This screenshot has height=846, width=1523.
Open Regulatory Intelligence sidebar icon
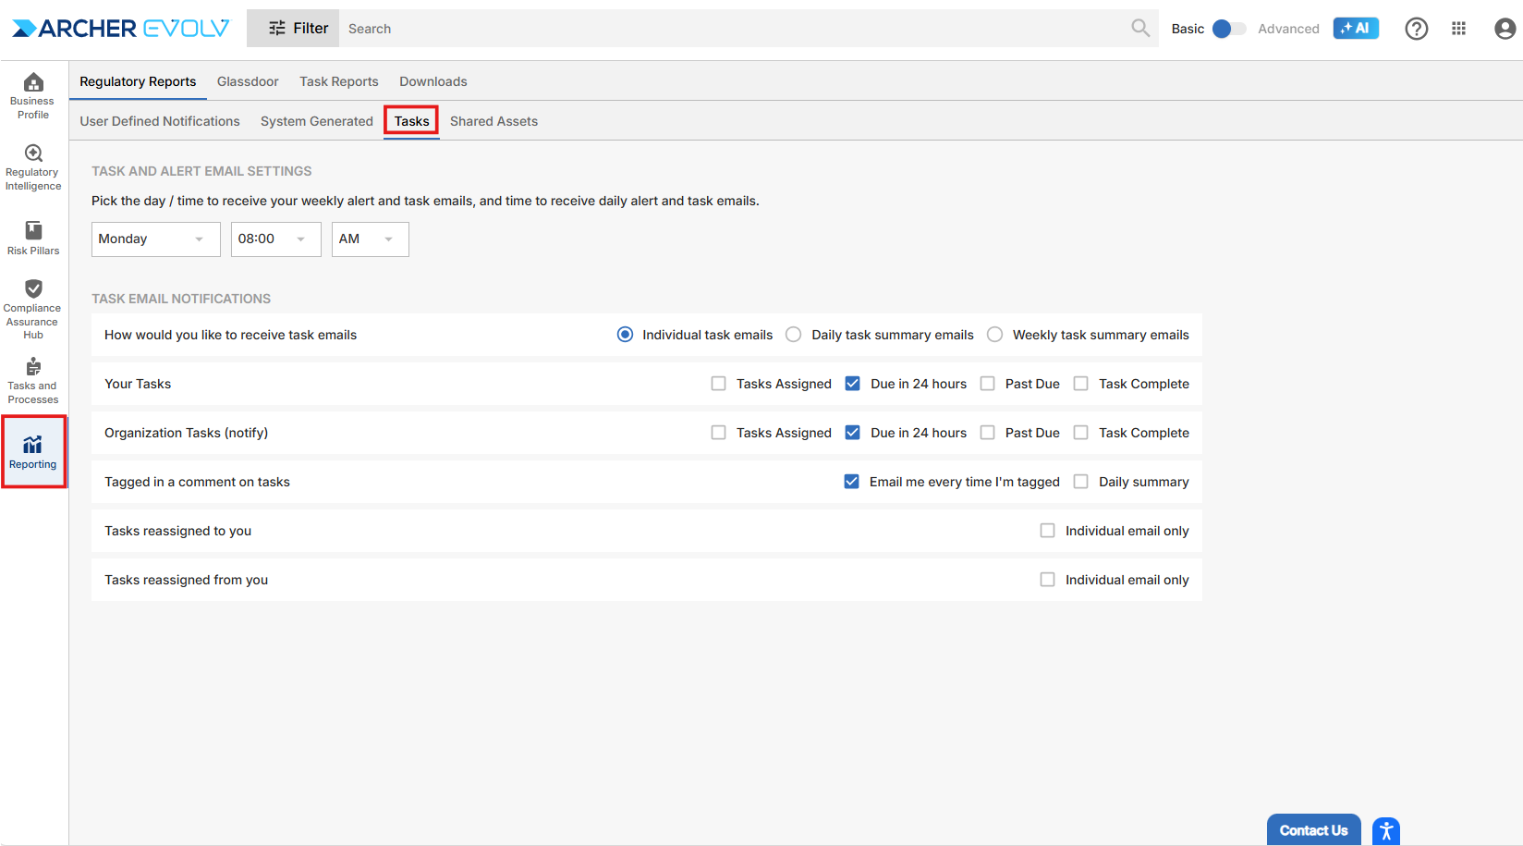pos(33,167)
